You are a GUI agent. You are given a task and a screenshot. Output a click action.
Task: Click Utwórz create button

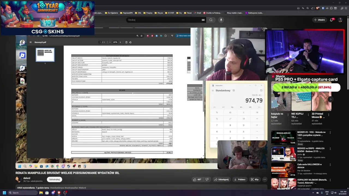319,20
